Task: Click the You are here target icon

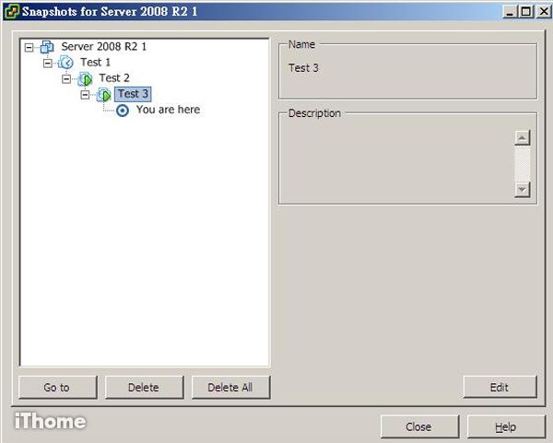Action: 123,111
